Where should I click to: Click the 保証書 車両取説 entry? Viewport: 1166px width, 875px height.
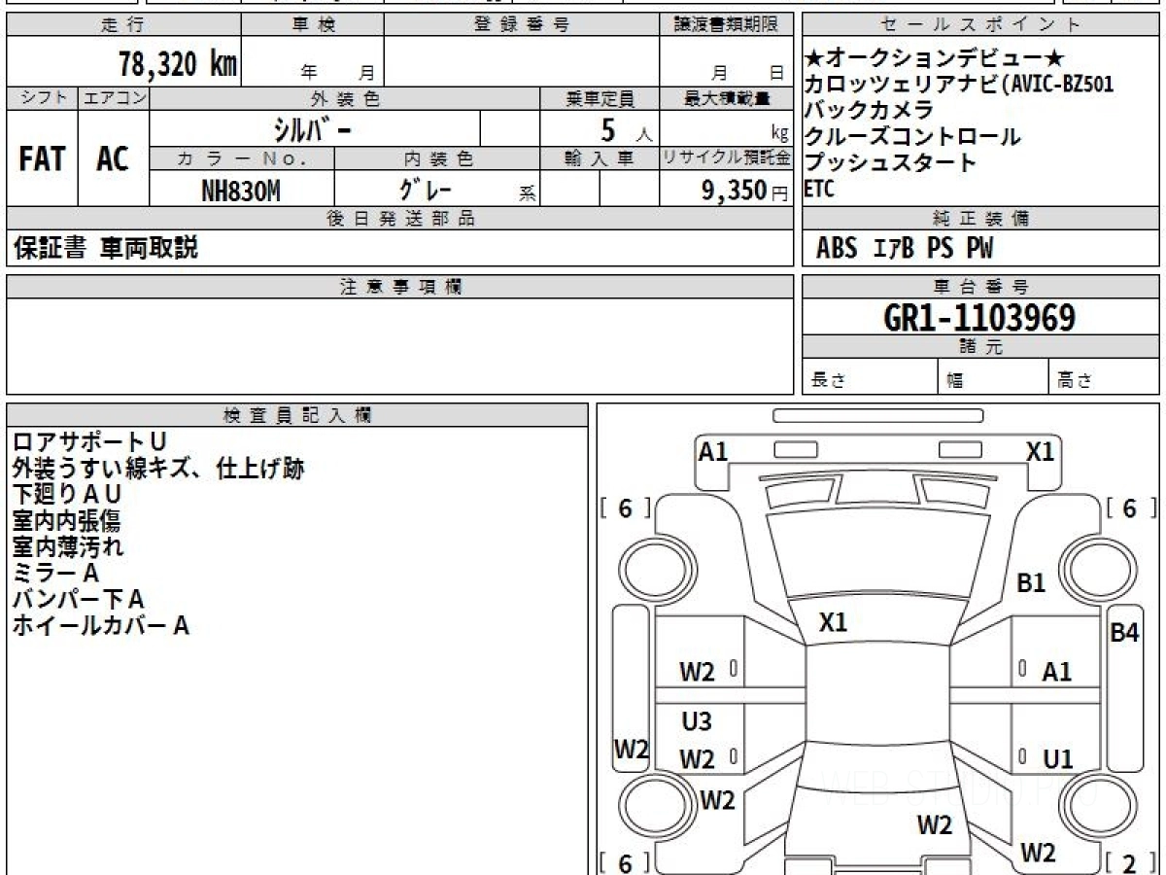[106, 248]
